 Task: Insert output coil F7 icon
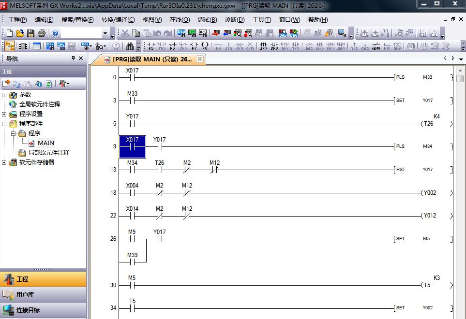[194, 46]
